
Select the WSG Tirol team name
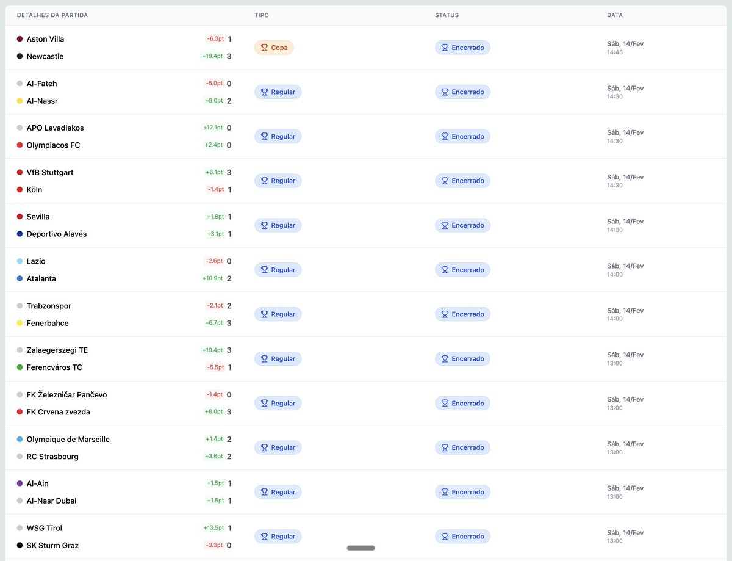(x=45, y=528)
